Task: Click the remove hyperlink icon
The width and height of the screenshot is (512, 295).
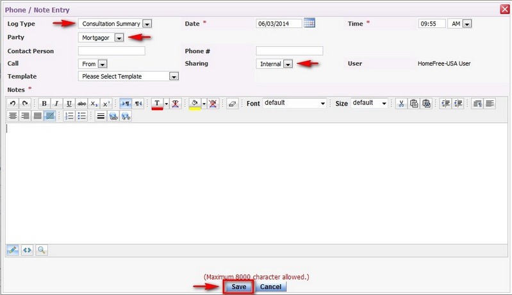Action: point(126,116)
